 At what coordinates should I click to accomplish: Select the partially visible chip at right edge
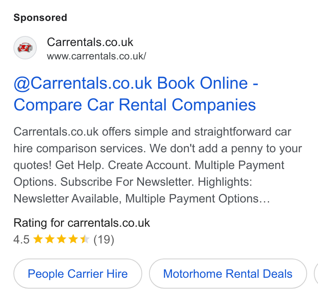point(316,274)
